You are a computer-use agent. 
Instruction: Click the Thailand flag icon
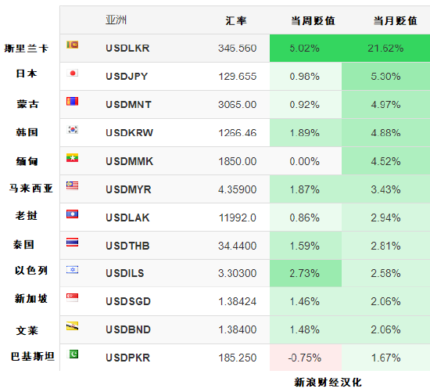pyautogui.click(x=73, y=243)
